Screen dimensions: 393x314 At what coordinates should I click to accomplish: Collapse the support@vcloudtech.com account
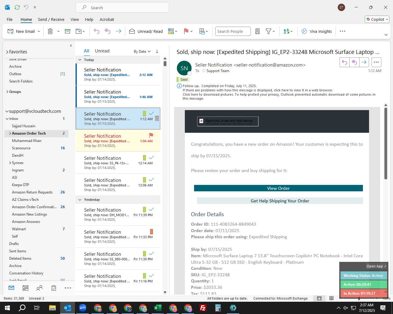pyautogui.click(x=7, y=112)
